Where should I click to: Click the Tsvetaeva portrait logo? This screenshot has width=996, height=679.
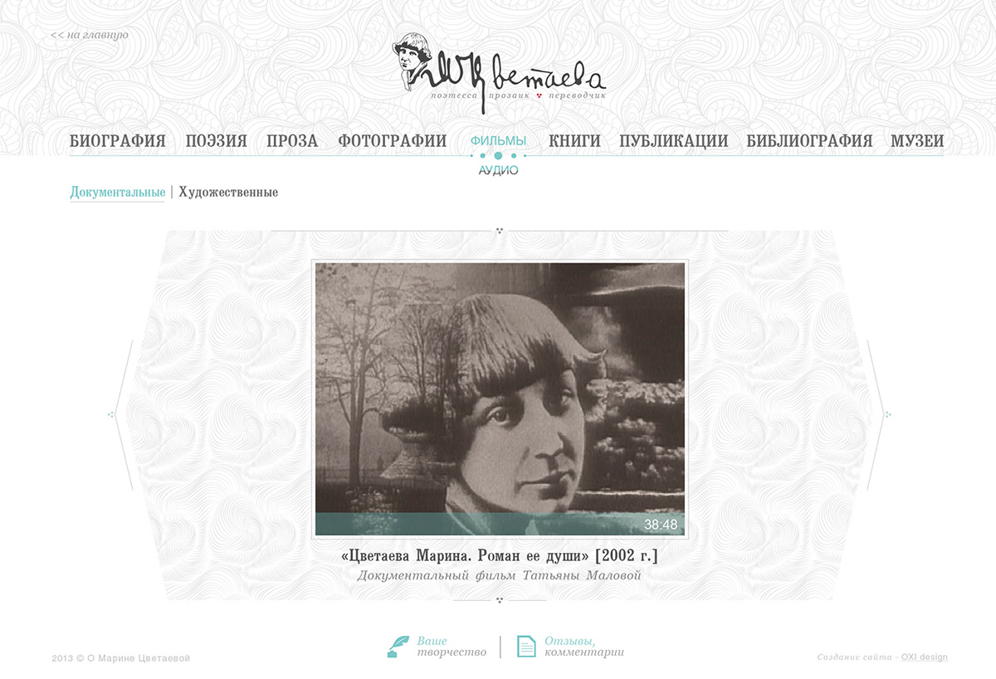pos(500,66)
